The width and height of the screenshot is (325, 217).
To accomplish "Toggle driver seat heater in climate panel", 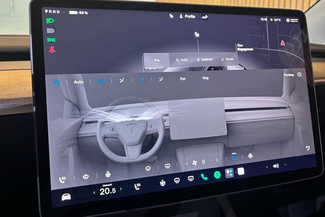I will tap(62, 180).
